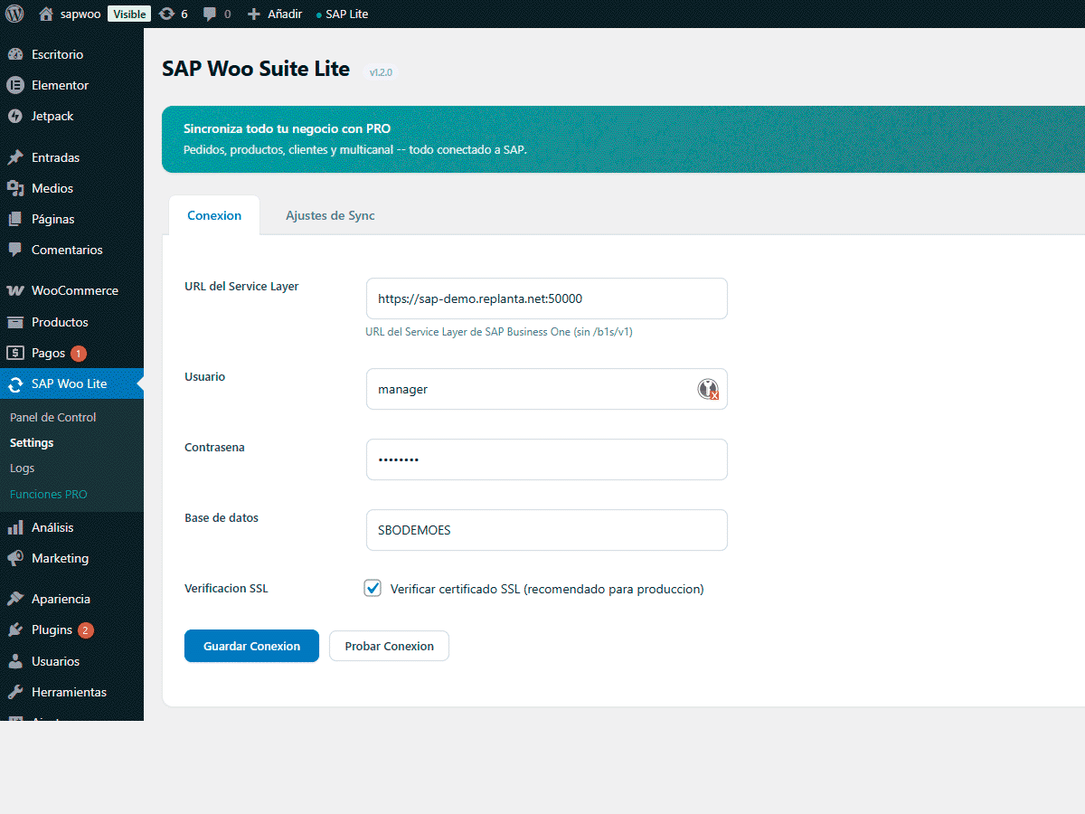
Task: Click the SAP Woo Lite sync icon
Action: (x=14, y=383)
